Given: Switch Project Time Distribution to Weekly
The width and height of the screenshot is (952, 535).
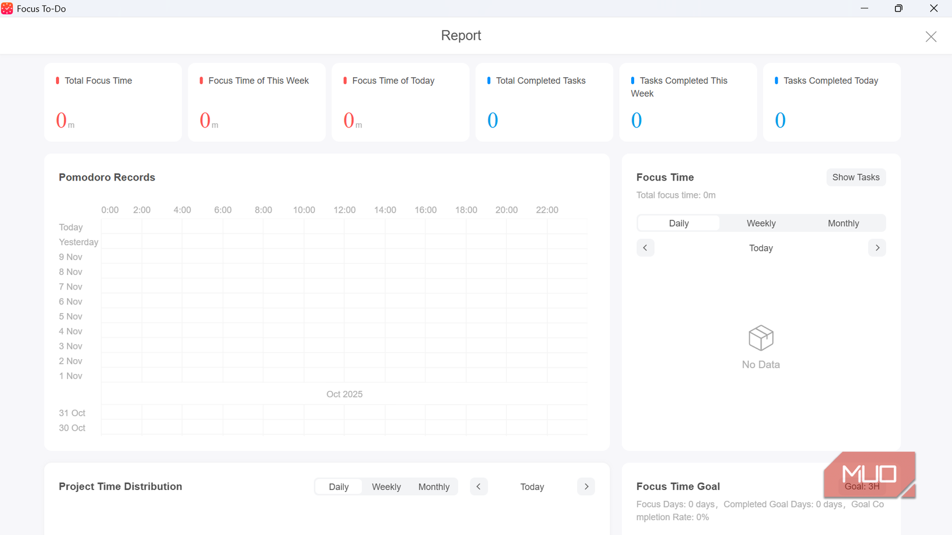Looking at the screenshot, I should [x=386, y=487].
